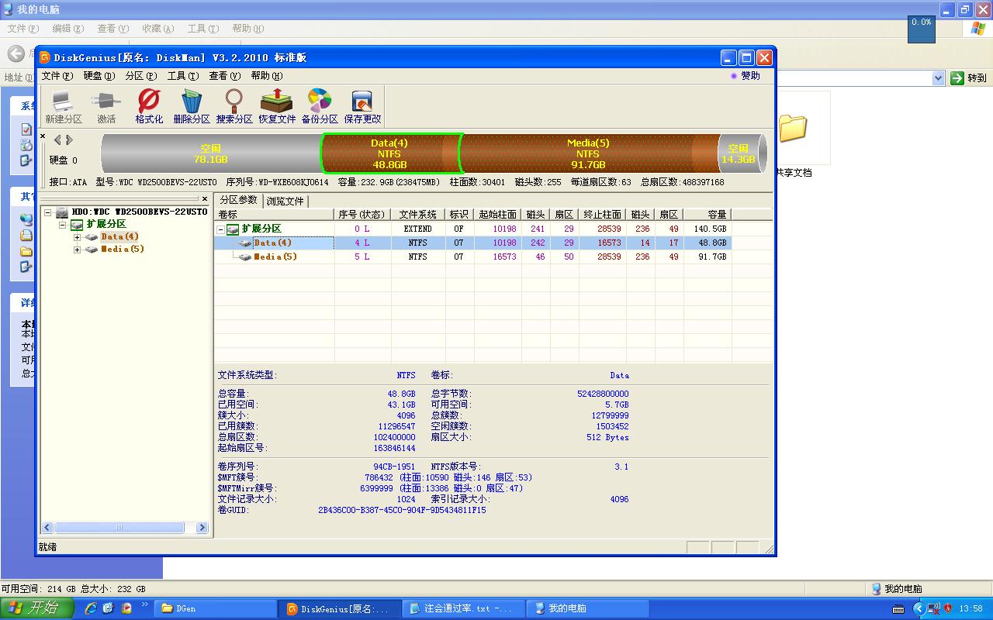Open the 文件(F) menu in DiskGenius
Viewport: 993px width, 620px height.
pyautogui.click(x=57, y=76)
